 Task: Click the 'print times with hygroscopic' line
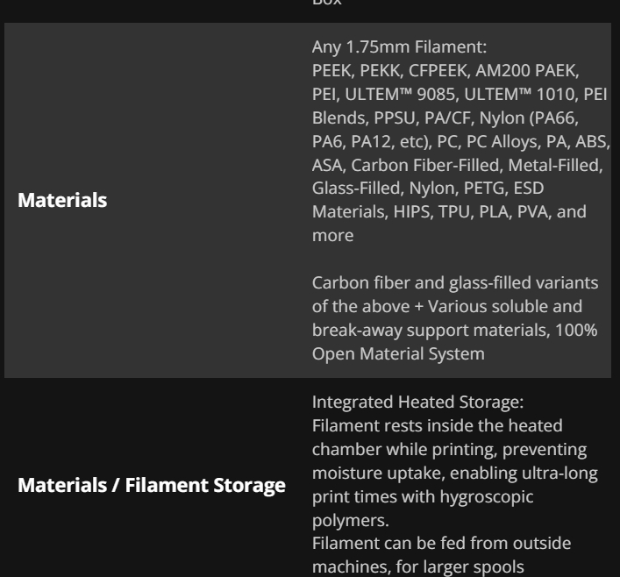pyautogui.click(x=423, y=497)
